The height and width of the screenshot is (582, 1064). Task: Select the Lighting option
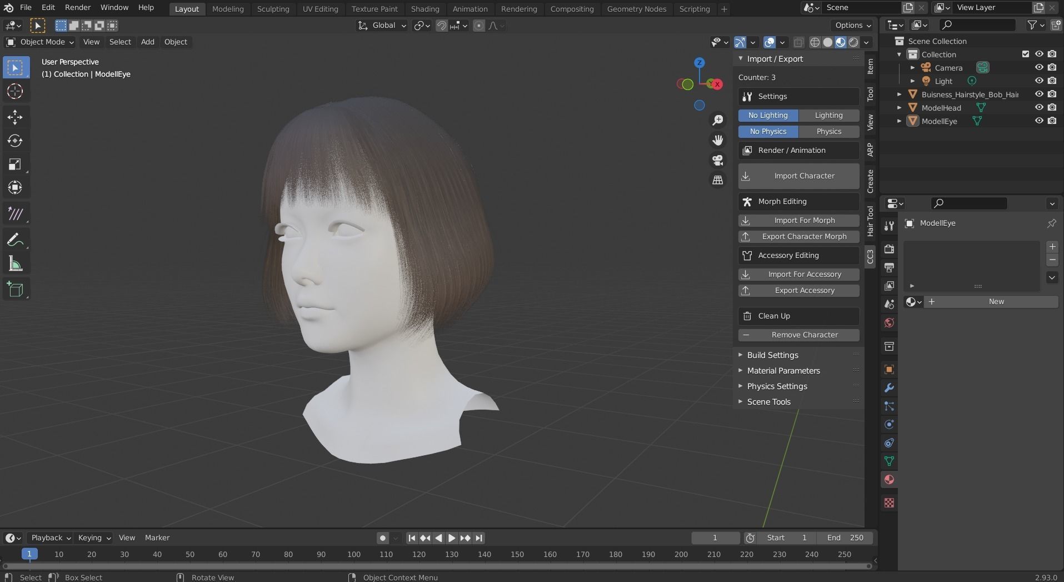[x=828, y=115]
